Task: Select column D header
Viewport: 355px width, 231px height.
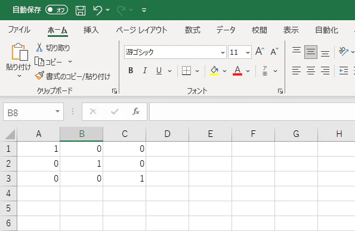Action: coord(167,134)
